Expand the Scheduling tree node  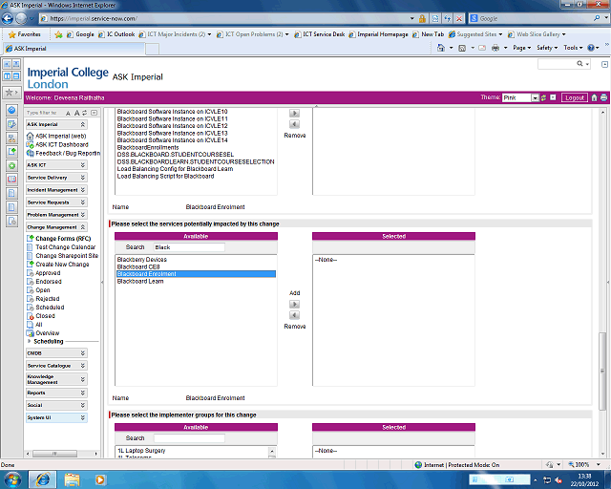coord(30,341)
